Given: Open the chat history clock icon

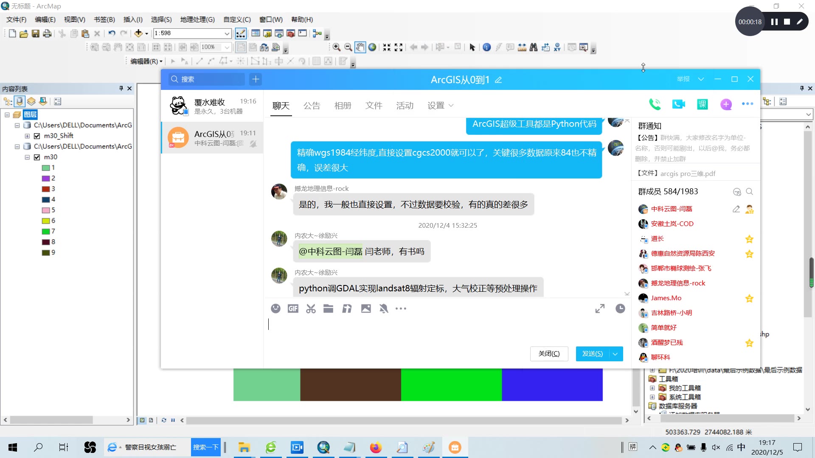Looking at the screenshot, I should (620, 309).
